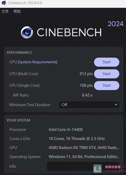The height and width of the screenshot is (175, 126).
Task: Click the Cinebench title bar app icon
Action: tap(4, 3)
